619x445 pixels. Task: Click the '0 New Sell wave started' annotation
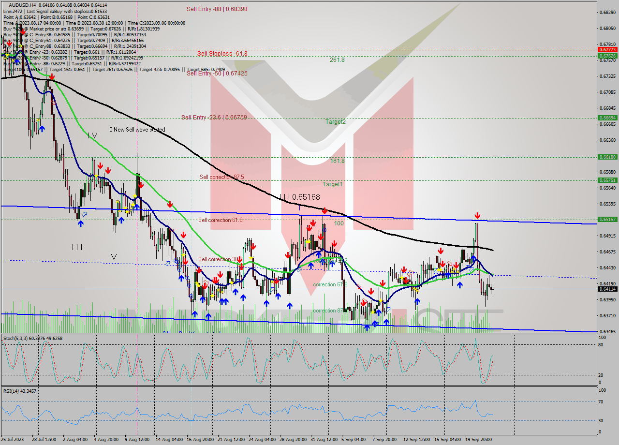tap(137, 130)
